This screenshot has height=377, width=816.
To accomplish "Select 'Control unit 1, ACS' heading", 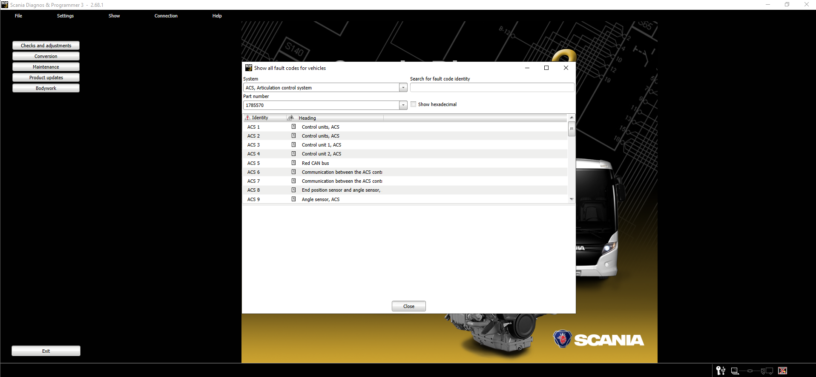I will pos(322,145).
